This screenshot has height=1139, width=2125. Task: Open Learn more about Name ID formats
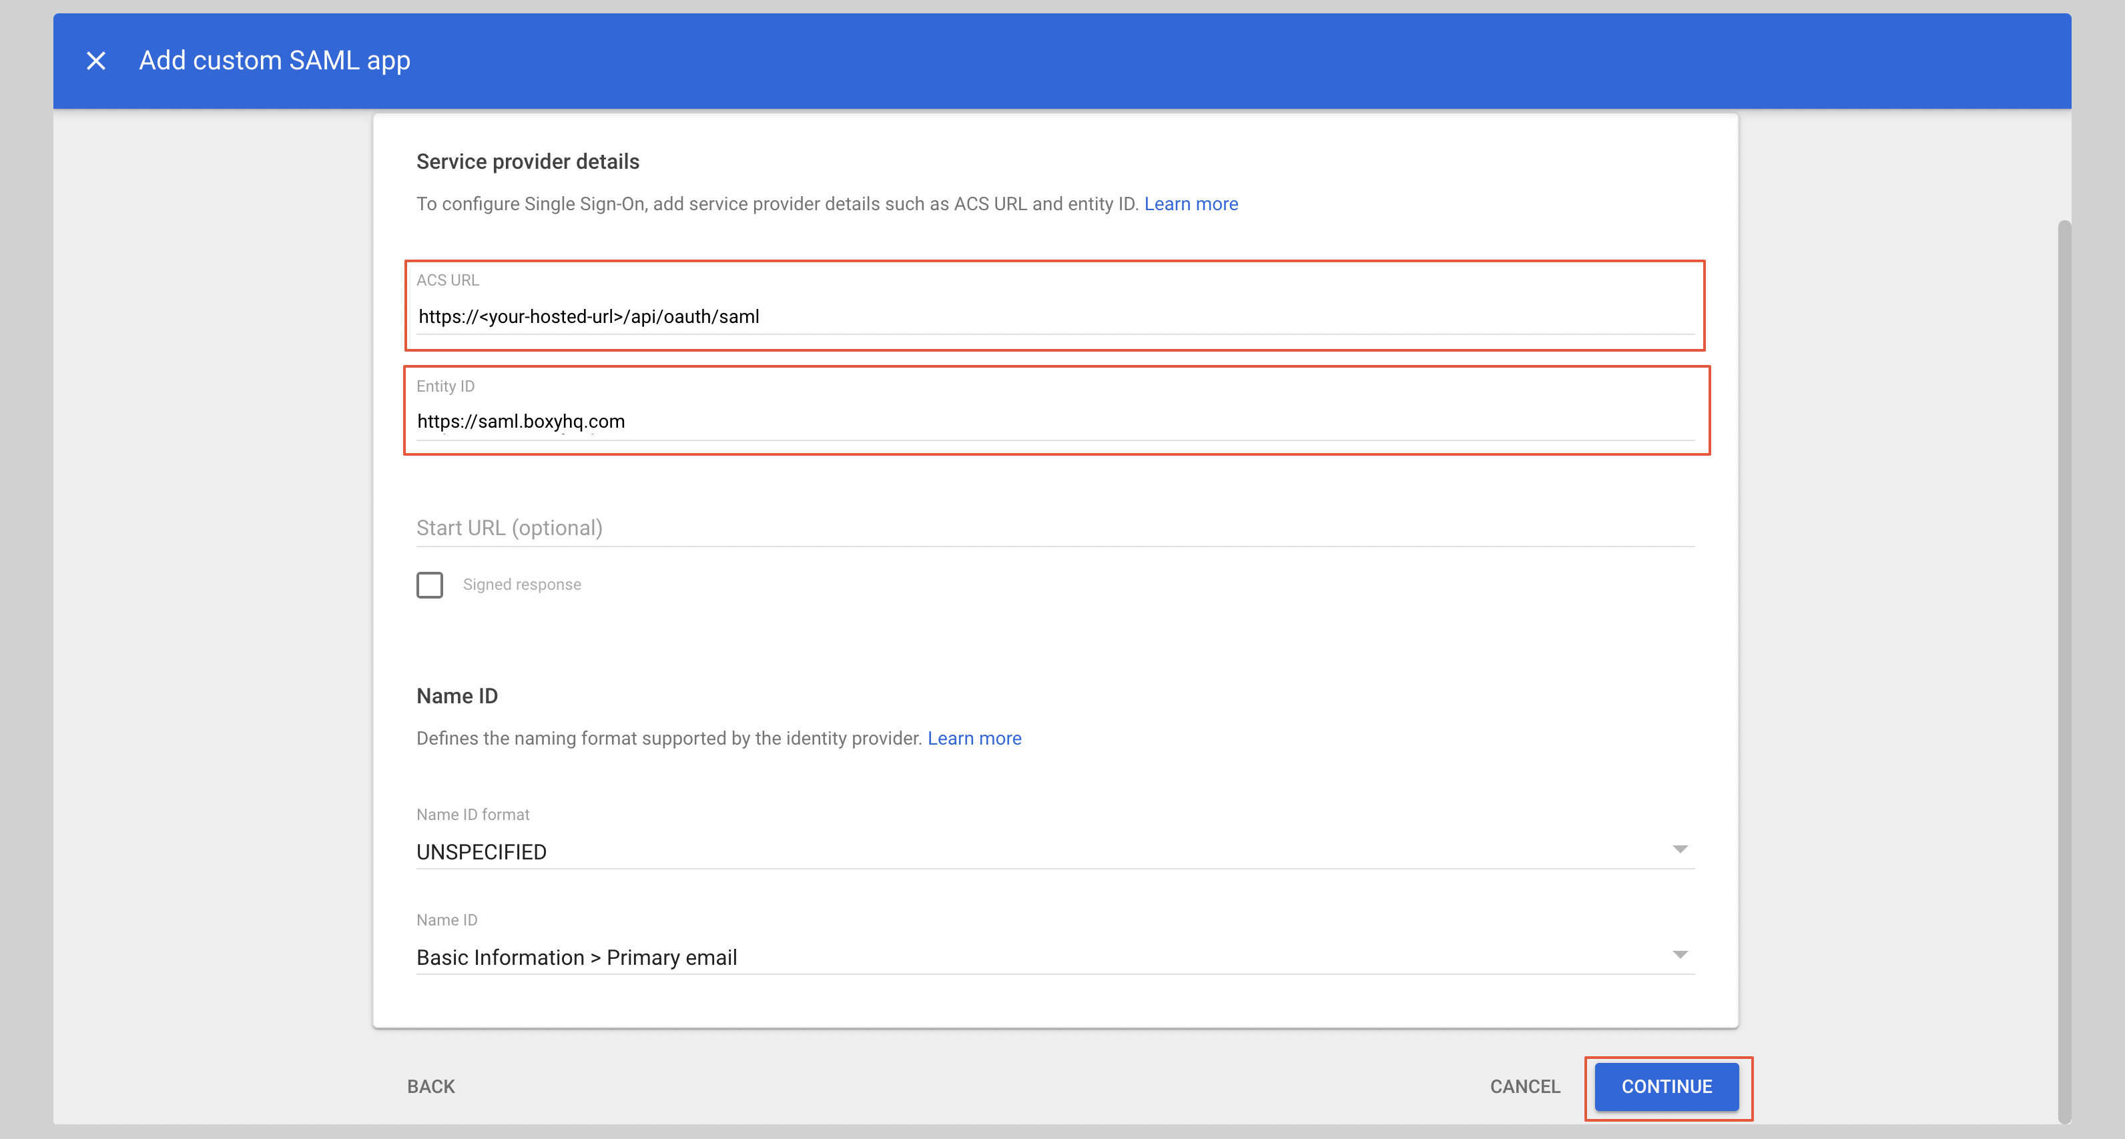(974, 738)
